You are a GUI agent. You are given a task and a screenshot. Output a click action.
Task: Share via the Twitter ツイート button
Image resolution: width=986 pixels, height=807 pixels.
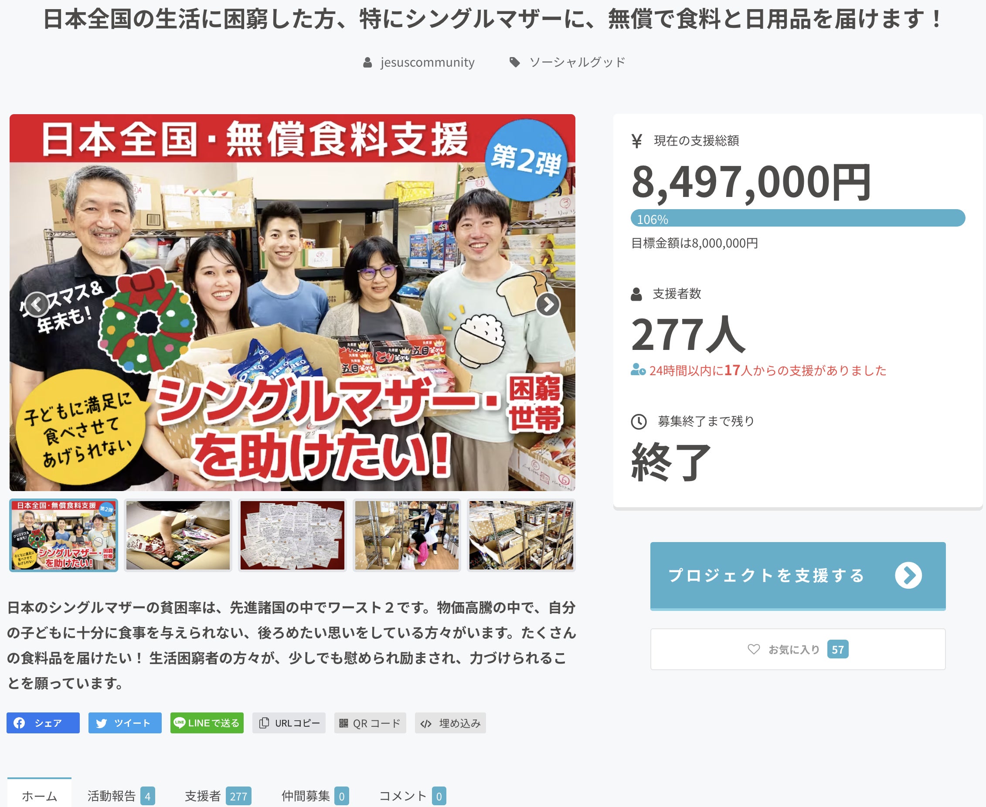125,723
